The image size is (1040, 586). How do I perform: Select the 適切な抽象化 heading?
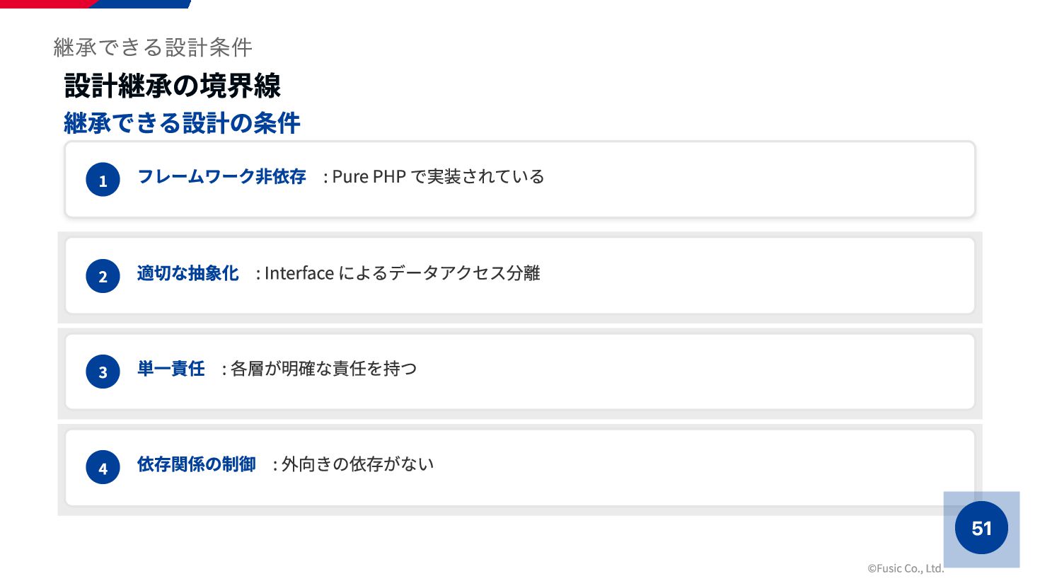(x=187, y=273)
